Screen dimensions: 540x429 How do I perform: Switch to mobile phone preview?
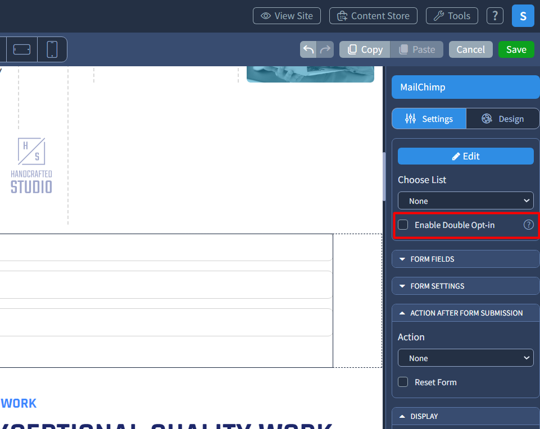click(x=52, y=49)
